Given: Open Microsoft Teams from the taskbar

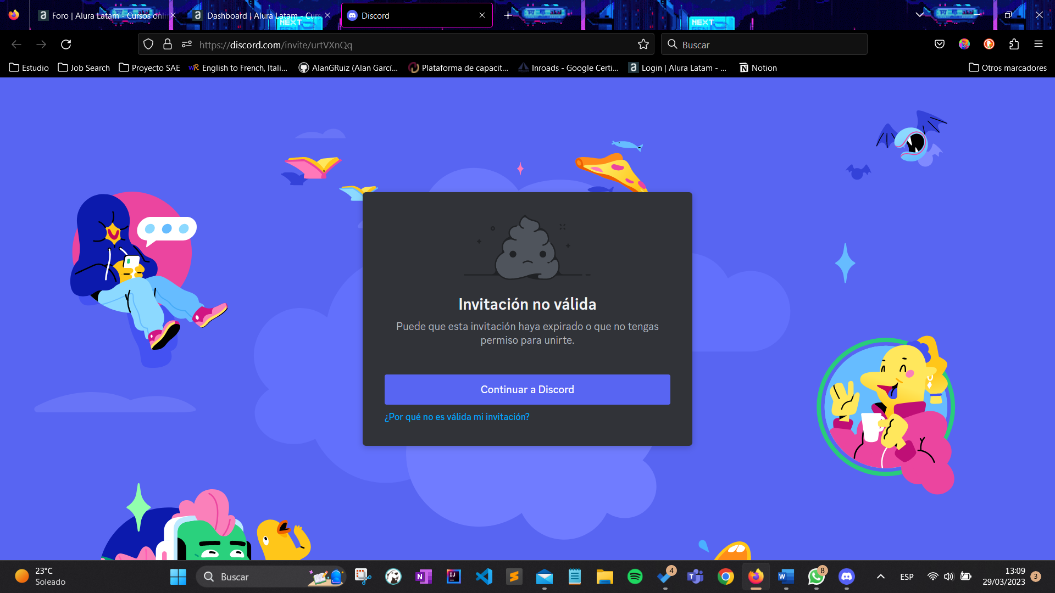Looking at the screenshot, I should 696,577.
